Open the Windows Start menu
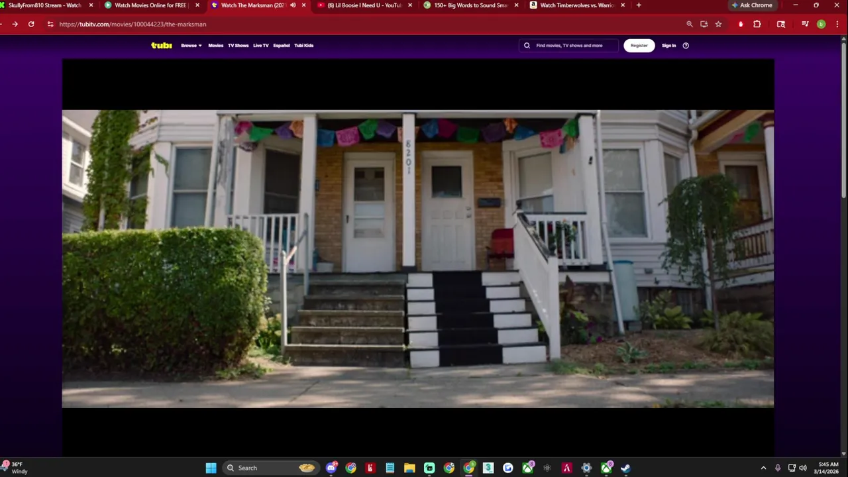848x477 pixels. [x=211, y=468]
